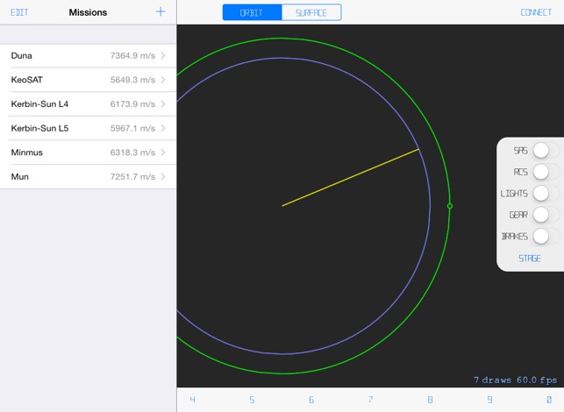Viewport: 564px width, 412px height.
Task: Select the KeoSAT mission name
Action: coord(27,80)
